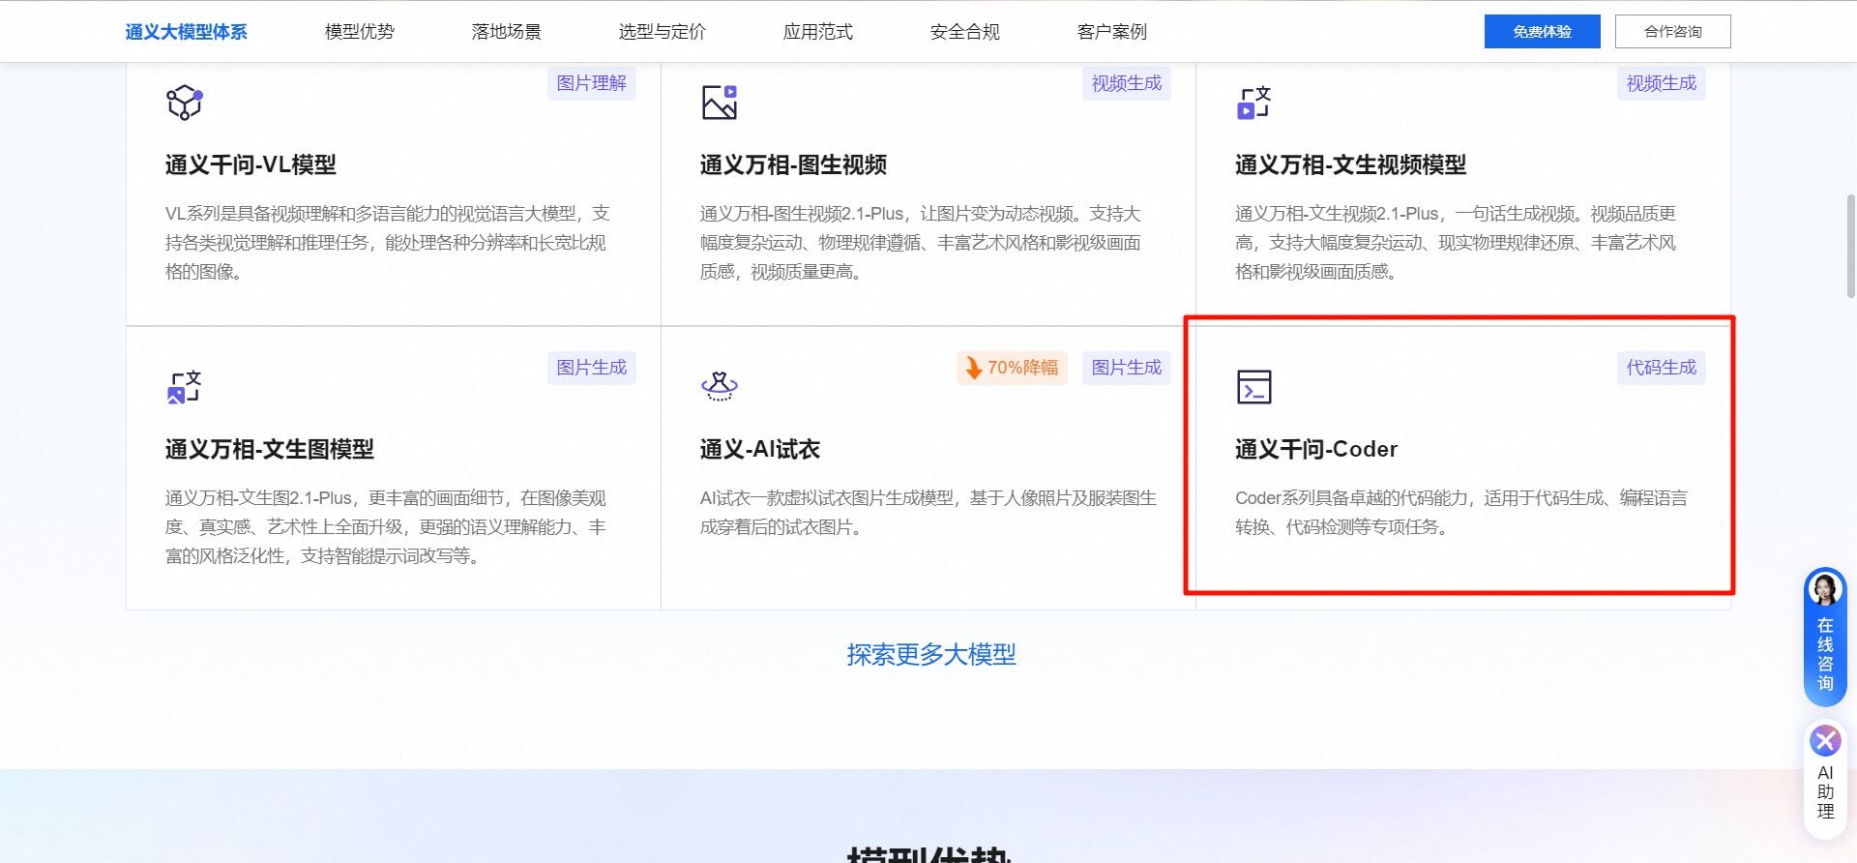Follow the 探索更多大模型 link
Image resolution: width=1857 pixels, height=863 pixels.
pos(930,655)
